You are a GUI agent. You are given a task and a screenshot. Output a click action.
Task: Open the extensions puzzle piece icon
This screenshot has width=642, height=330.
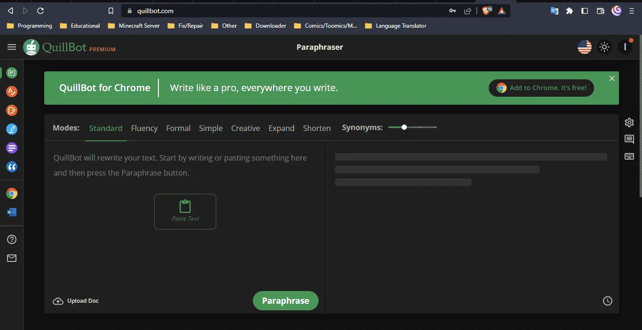coord(570,10)
